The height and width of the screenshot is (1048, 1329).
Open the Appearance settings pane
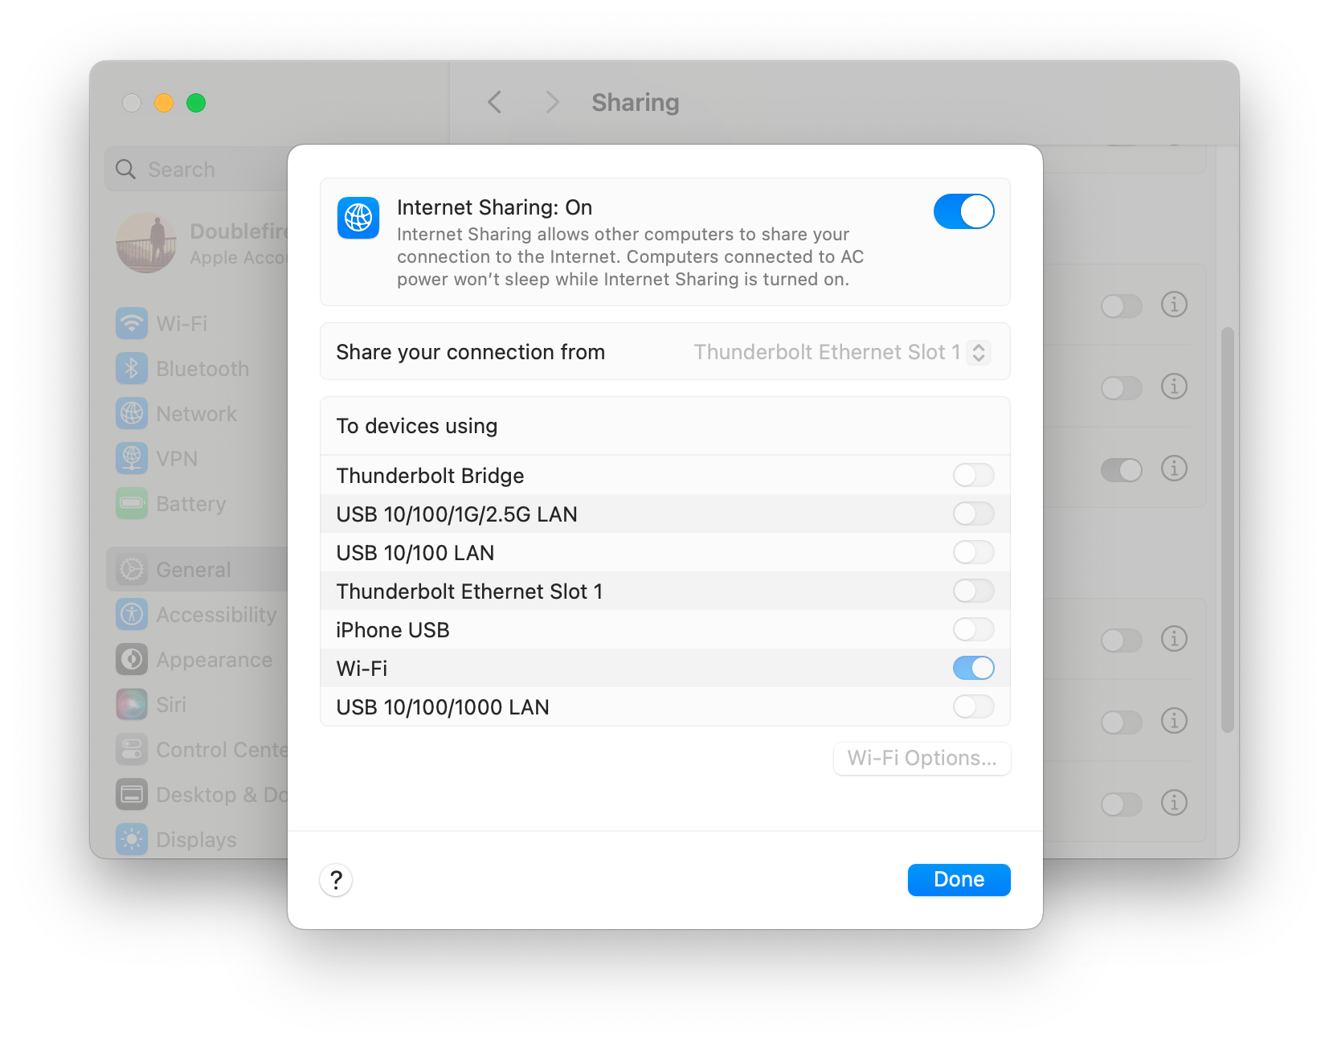coord(214,660)
